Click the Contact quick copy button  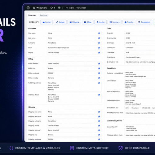click(x=60, y=22)
